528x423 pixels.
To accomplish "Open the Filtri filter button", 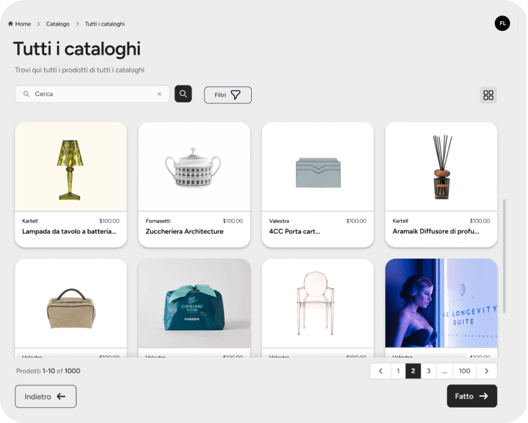I will coord(228,95).
